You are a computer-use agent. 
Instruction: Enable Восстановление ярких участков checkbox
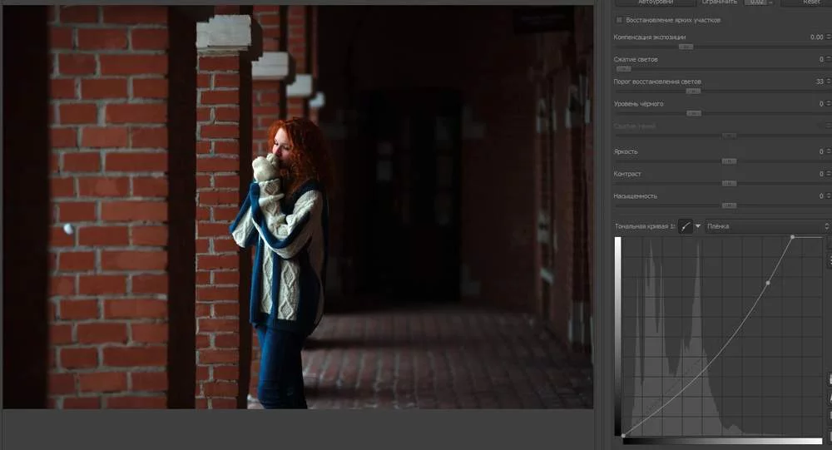pyautogui.click(x=619, y=20)
